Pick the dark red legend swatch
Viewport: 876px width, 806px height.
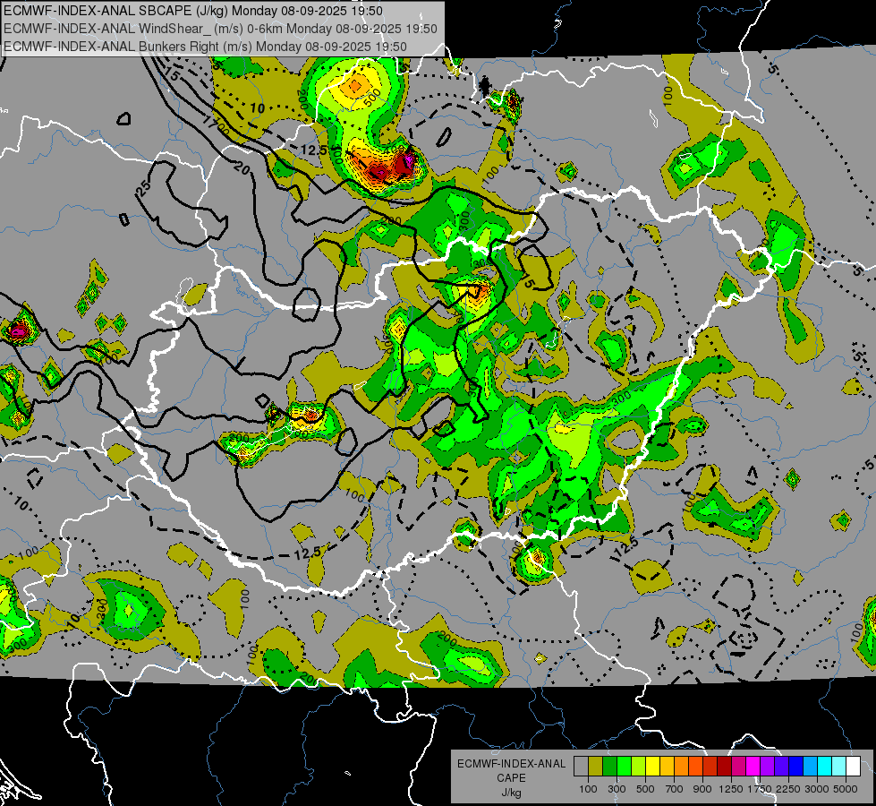[724, 767]
